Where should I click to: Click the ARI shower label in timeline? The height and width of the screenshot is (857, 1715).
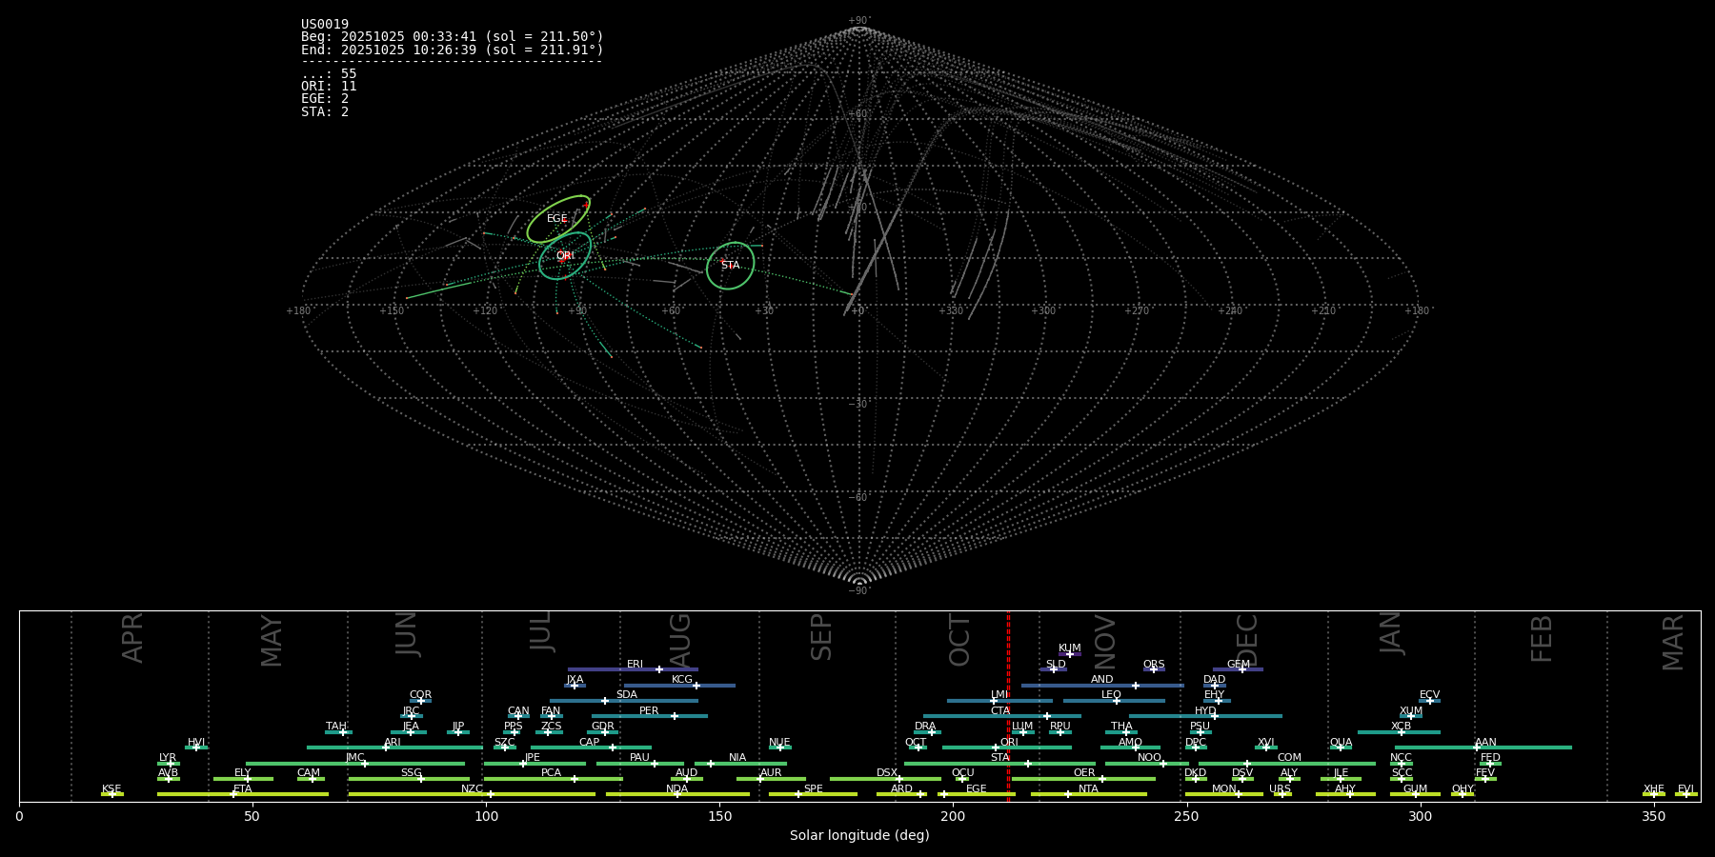[393, 743]
